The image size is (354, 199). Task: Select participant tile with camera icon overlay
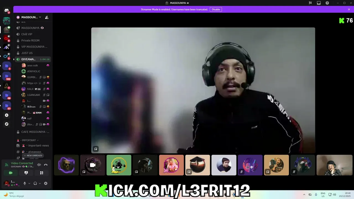(93, 165)
